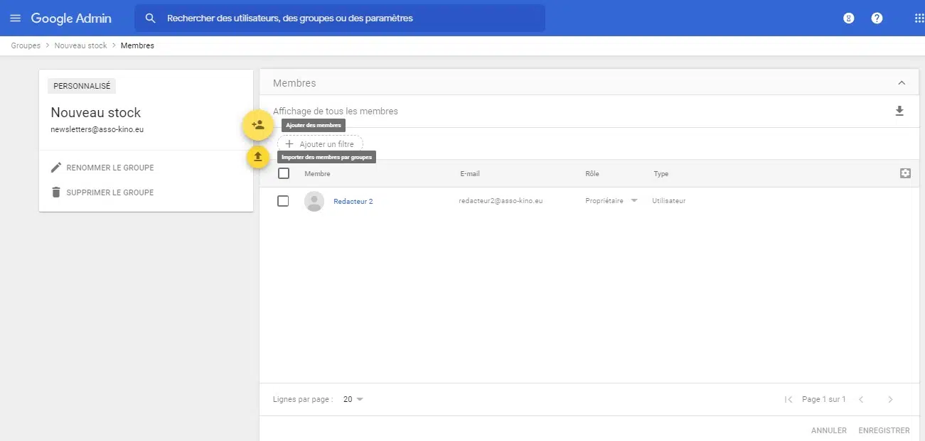
Task: Sort by Membre column header
Action: click(317, 174)
